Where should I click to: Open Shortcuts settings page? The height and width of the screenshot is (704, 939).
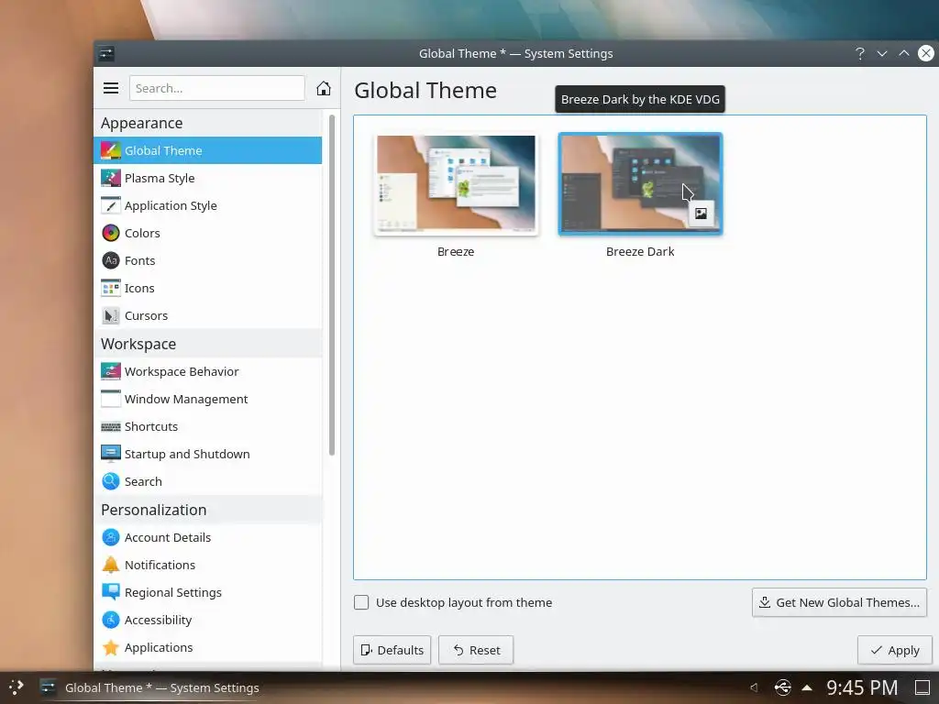point(208,426)
